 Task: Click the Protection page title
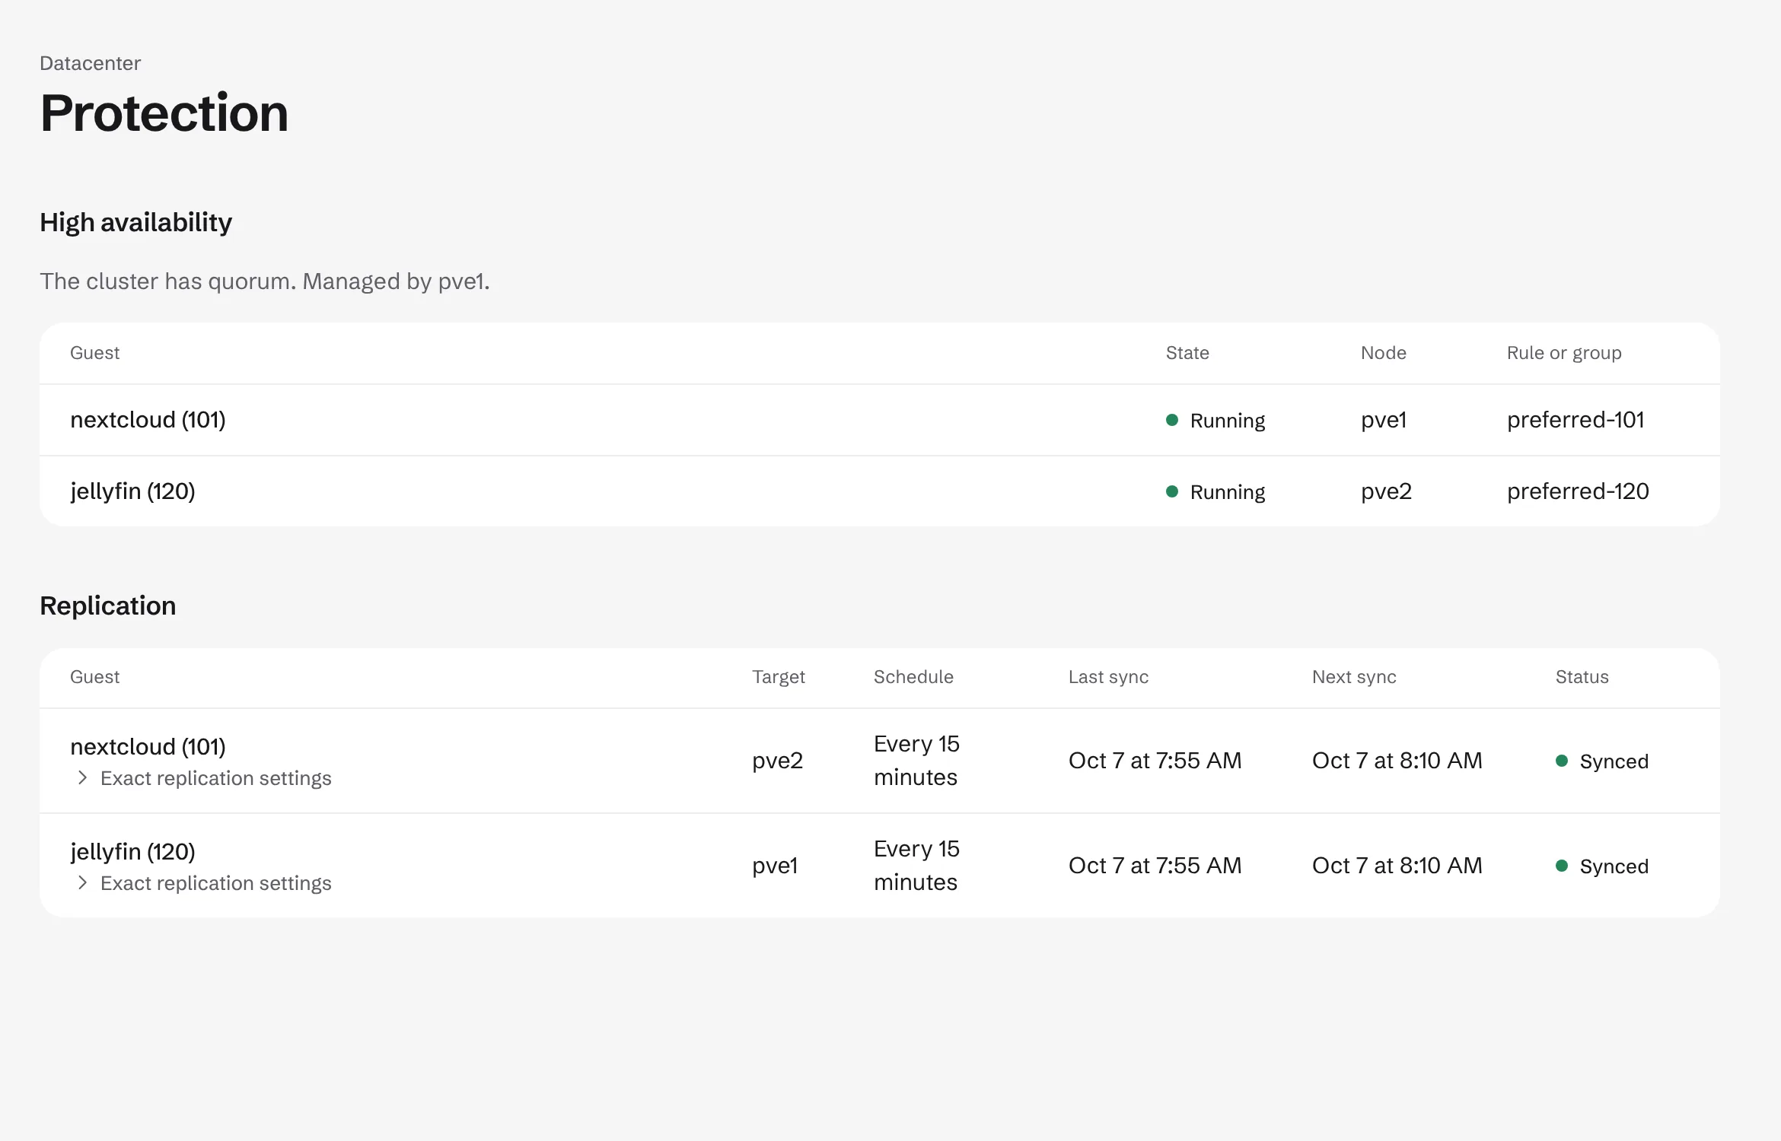164,113
